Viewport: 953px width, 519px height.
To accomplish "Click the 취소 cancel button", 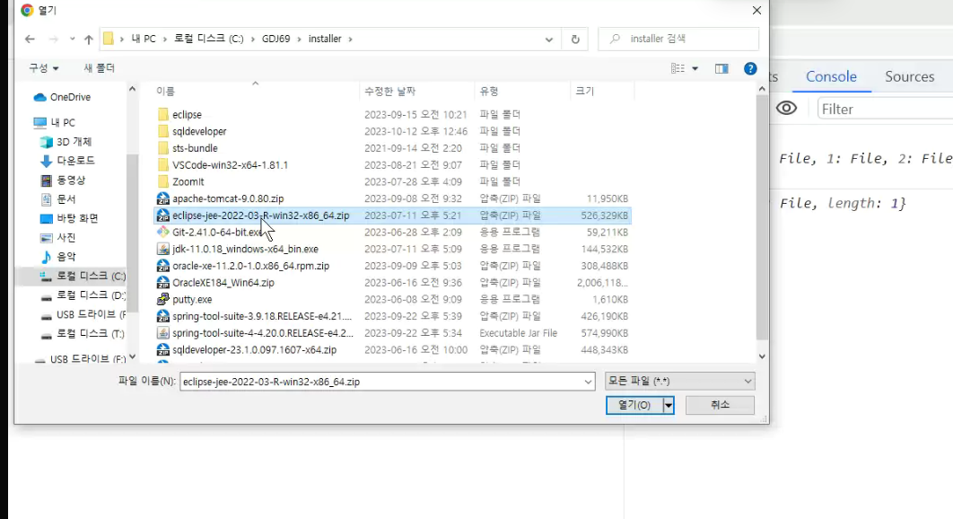I will [x=721, y=405].
